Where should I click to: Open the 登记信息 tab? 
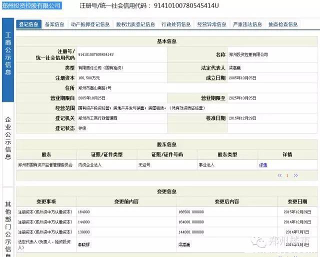(x=28, y=24)
